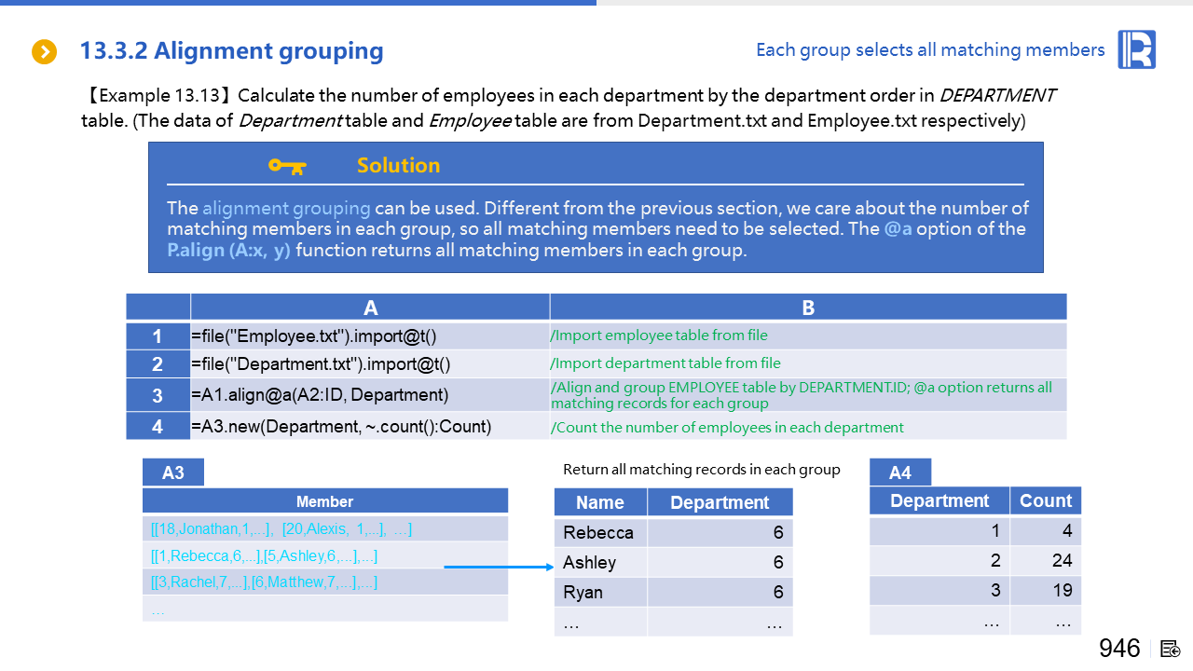Click the blue R logo icon

1136,49
